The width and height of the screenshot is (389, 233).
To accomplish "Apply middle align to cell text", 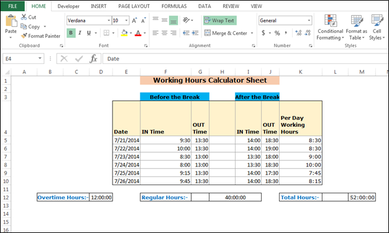I will (165, 20).
